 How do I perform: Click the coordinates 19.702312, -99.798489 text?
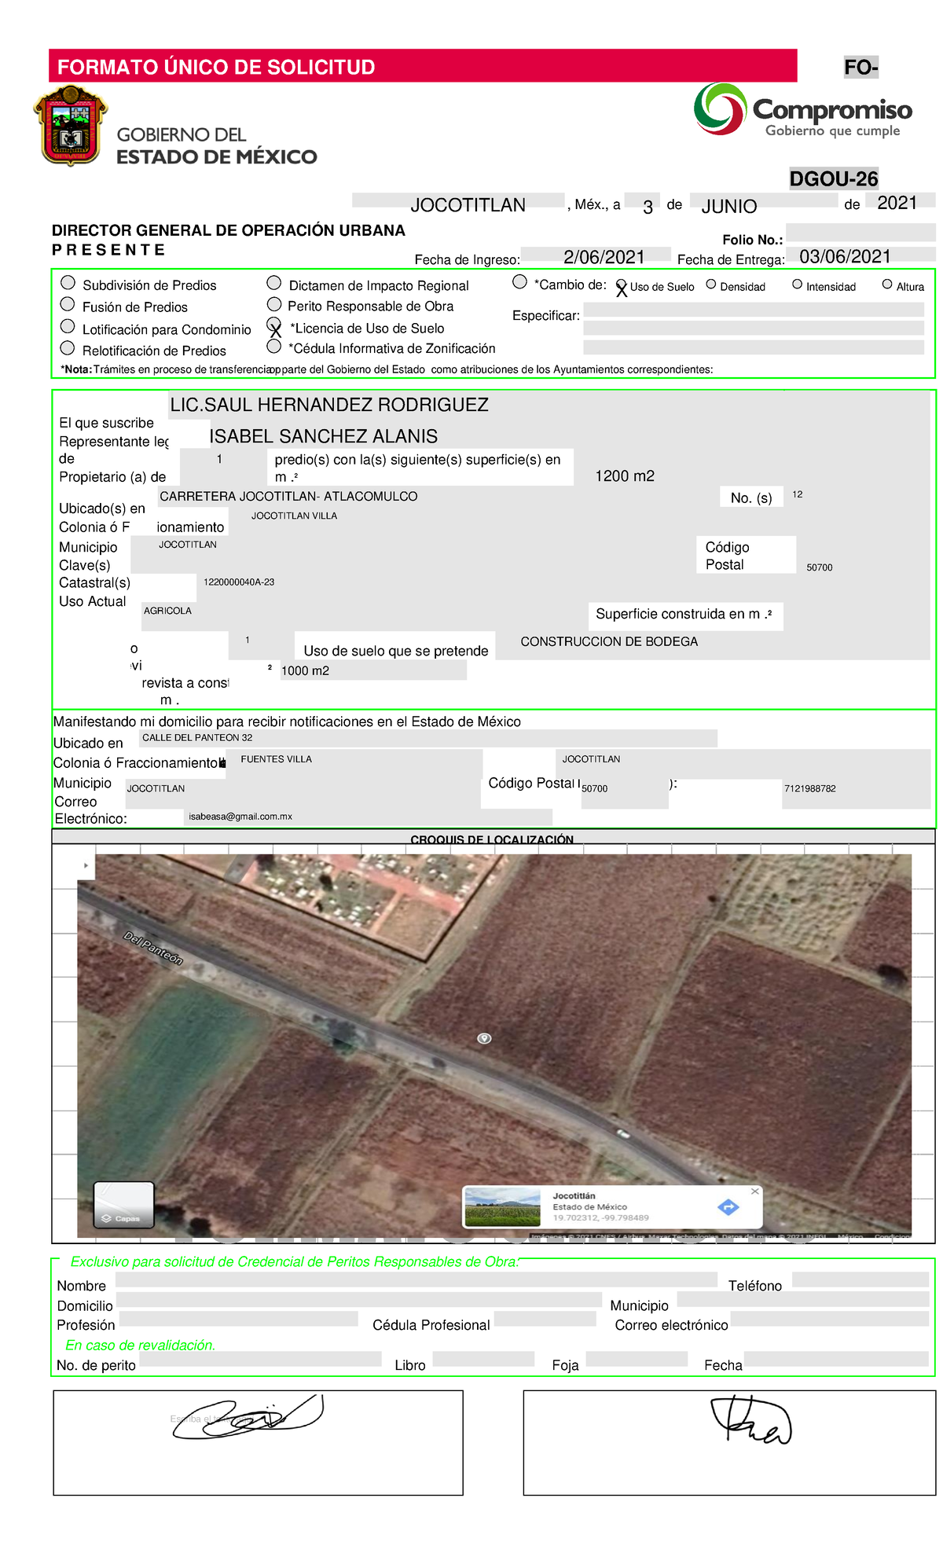click(x=600, y=1217)
